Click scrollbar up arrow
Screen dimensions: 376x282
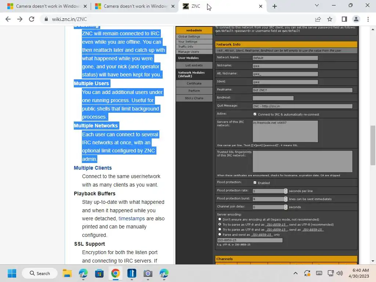[x=373, y=29]
